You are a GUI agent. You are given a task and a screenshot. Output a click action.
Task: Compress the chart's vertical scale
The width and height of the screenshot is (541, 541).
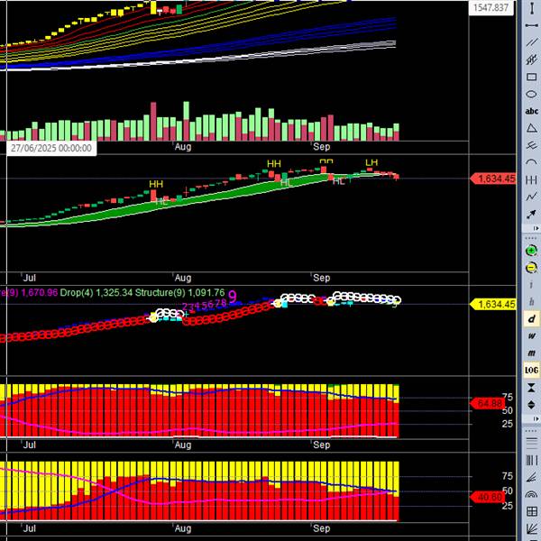531,388
